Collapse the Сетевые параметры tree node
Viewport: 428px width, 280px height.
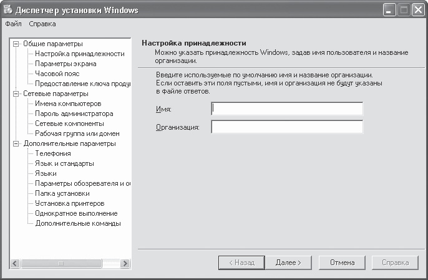(16, 94)
